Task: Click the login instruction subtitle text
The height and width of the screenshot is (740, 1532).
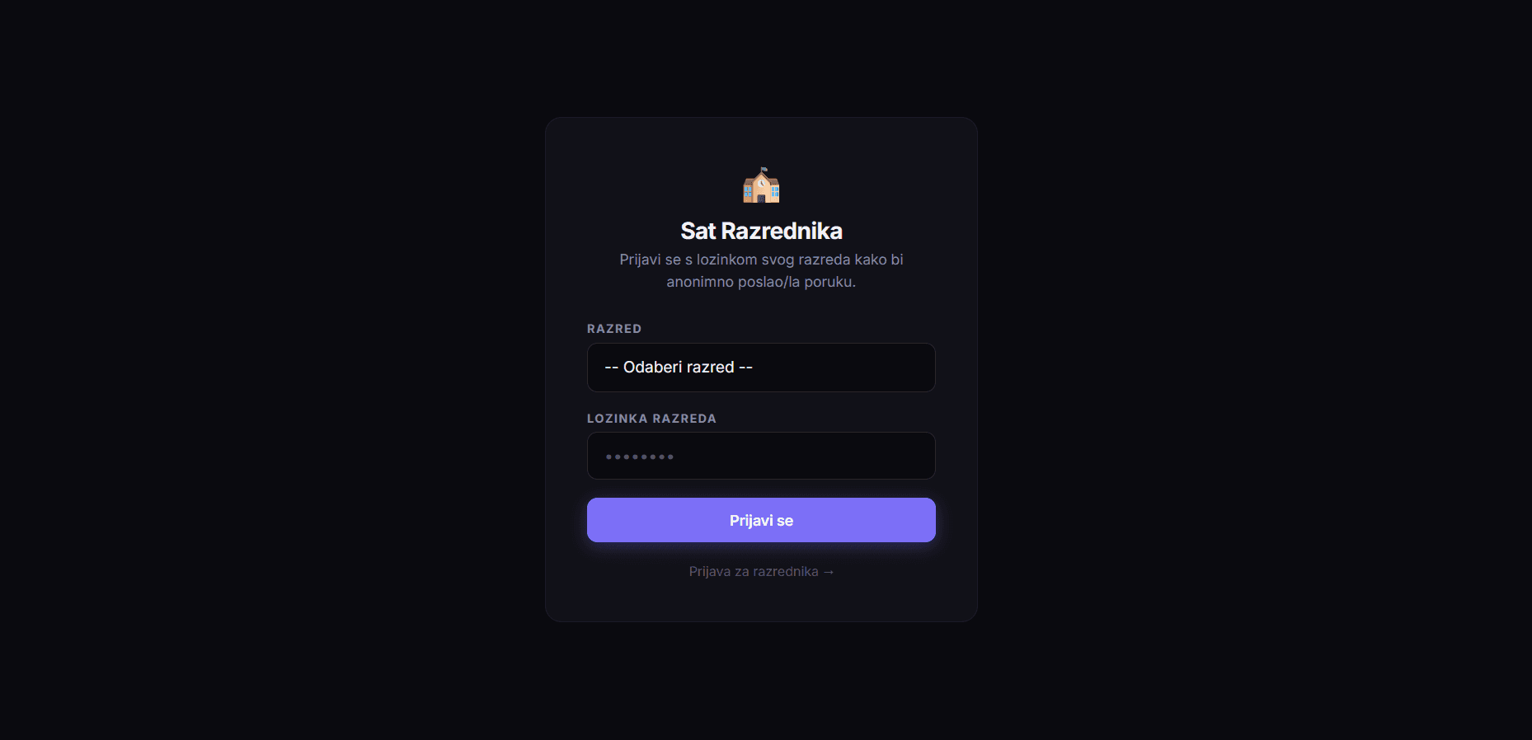Action: coord(761,270)
